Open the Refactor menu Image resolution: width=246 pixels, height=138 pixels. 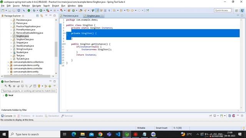point(26,6)
